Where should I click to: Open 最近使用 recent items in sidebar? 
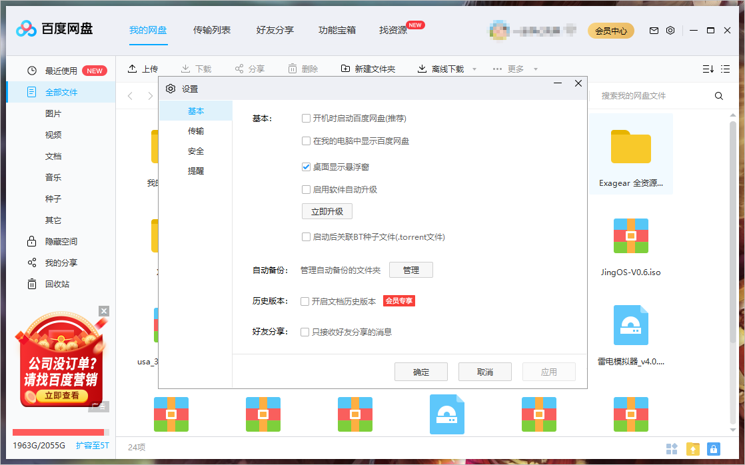(x=61, y=71)
